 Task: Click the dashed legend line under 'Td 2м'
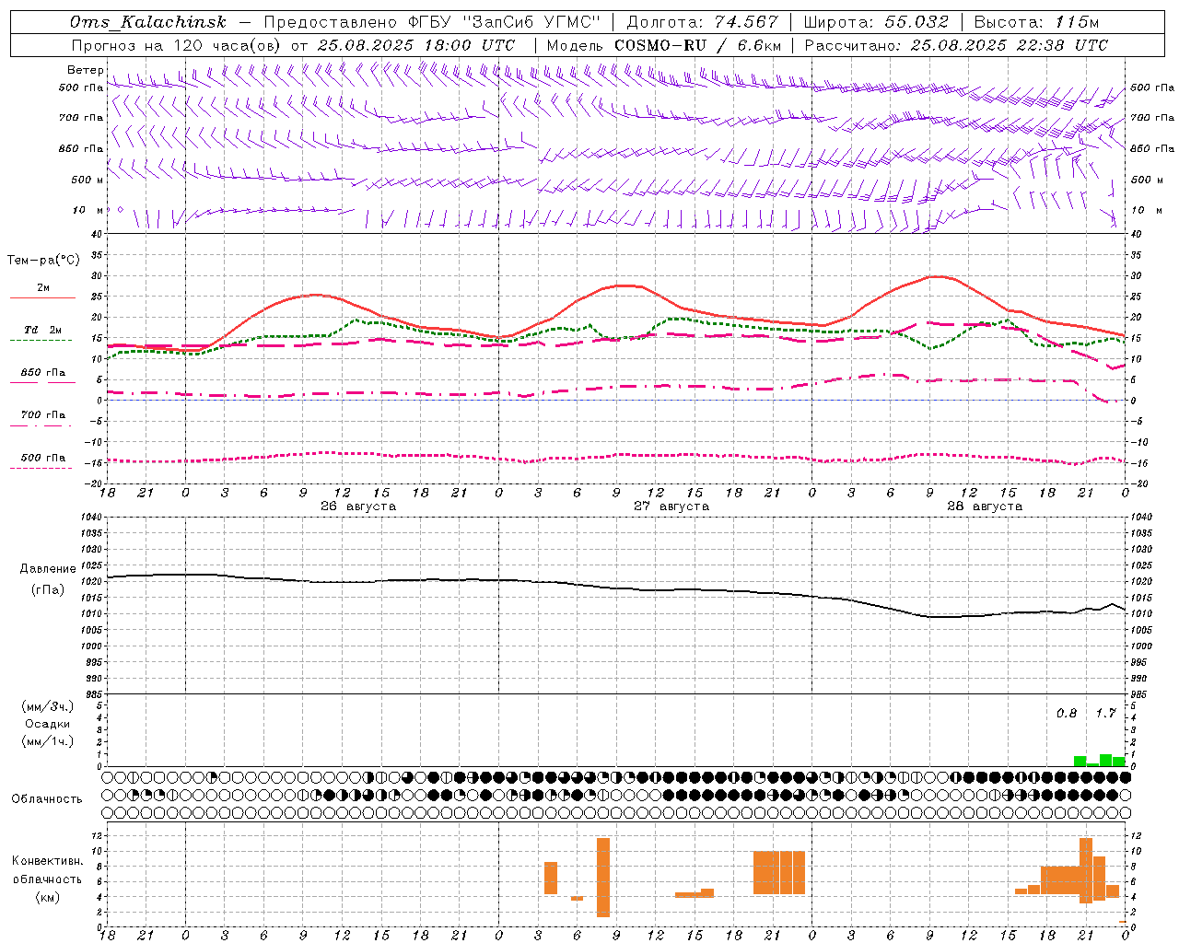coord(42,341)
